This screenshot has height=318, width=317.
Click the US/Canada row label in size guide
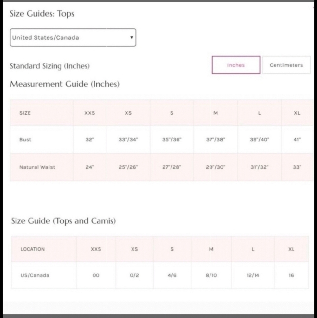click(35, 275)
